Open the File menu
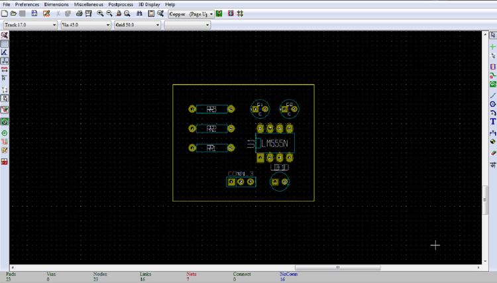497x283 pixels. (x=7, y=5)
